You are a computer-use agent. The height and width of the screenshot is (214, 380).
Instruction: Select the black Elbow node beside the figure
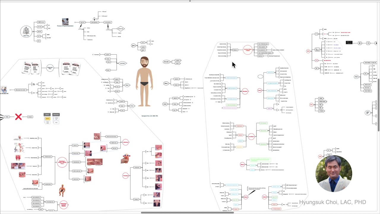pyautogui.click(x=166, y=84)
